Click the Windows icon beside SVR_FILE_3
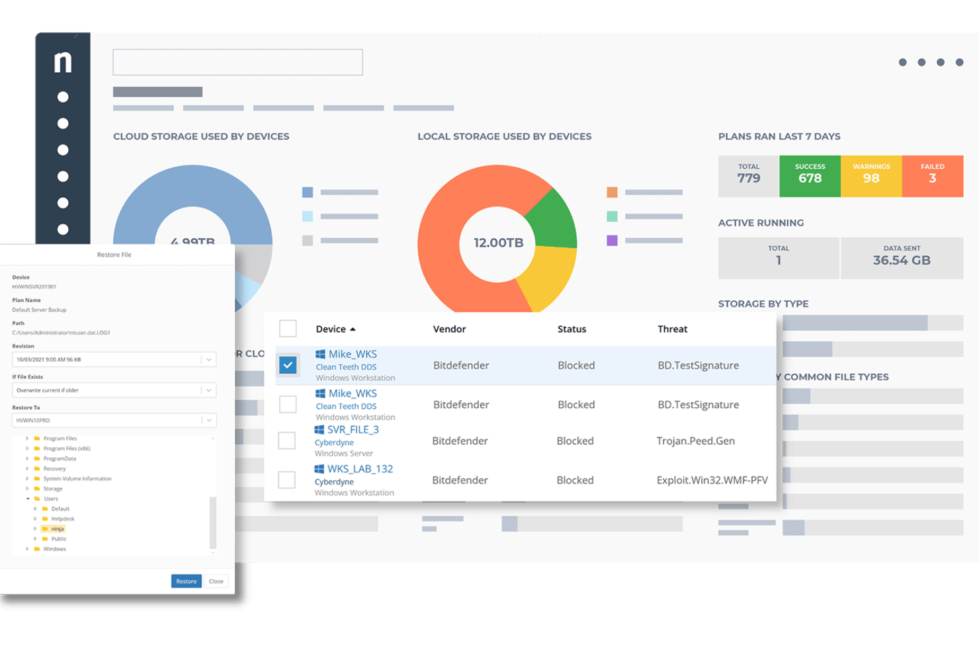Image resolution: width=979 pixels, height=653 pixels. (x=321, y=429)
